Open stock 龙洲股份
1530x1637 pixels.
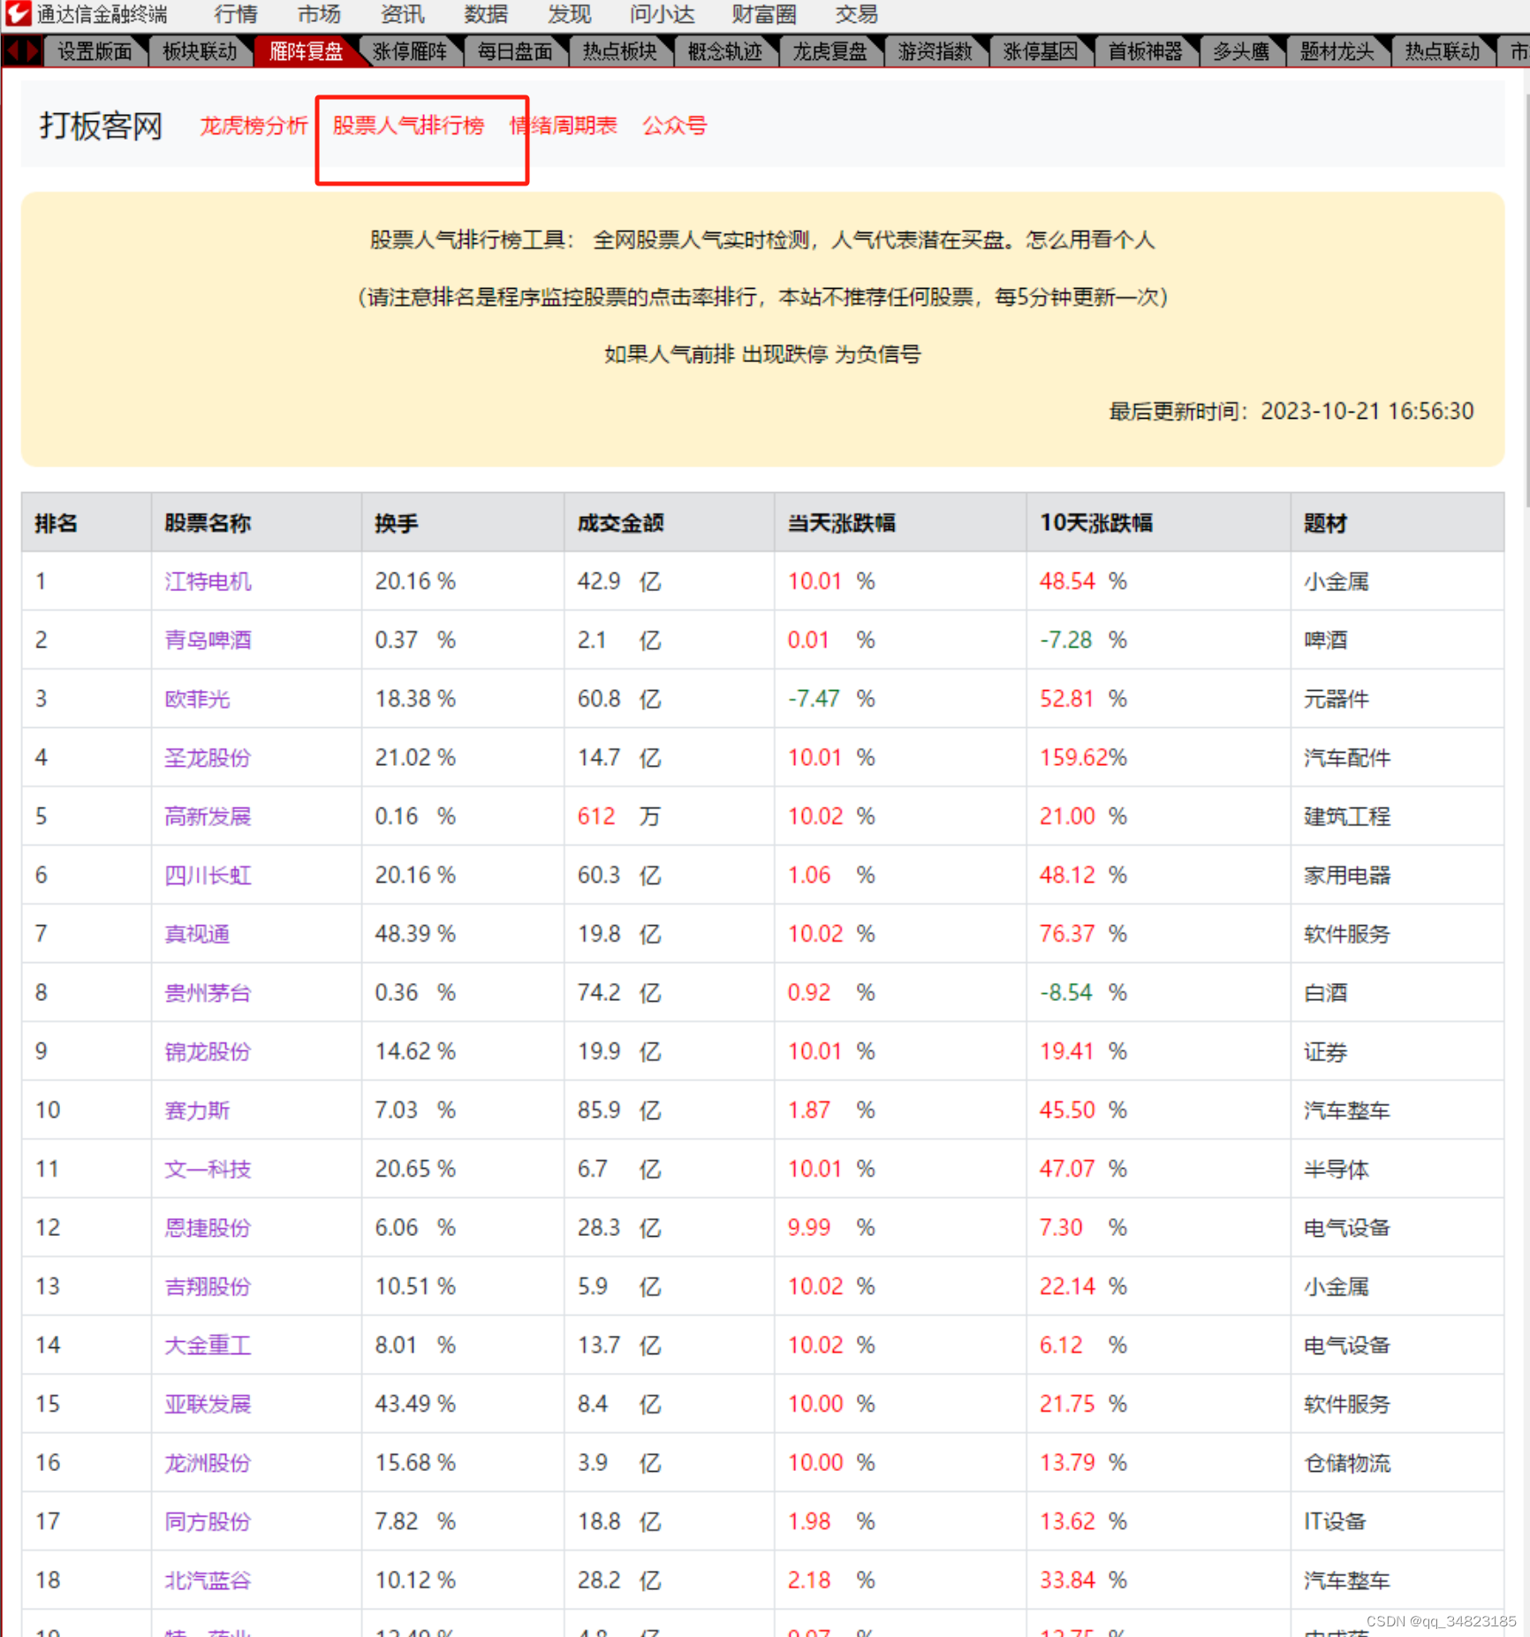point(208,1462)
